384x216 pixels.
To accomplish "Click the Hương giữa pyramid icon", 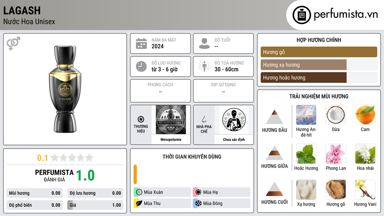I will click(274, 153).
